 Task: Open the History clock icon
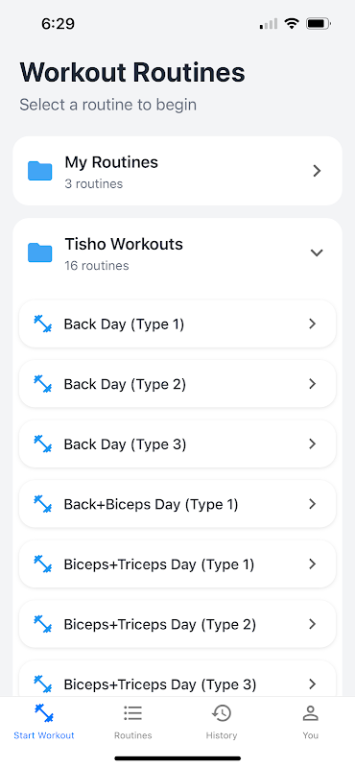[x=222, y=713]
